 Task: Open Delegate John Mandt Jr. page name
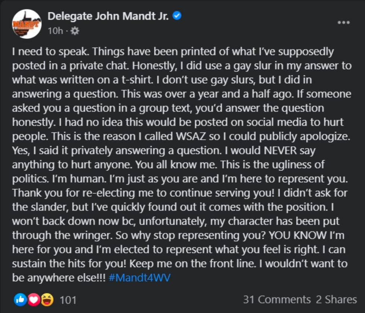[108, 16]
